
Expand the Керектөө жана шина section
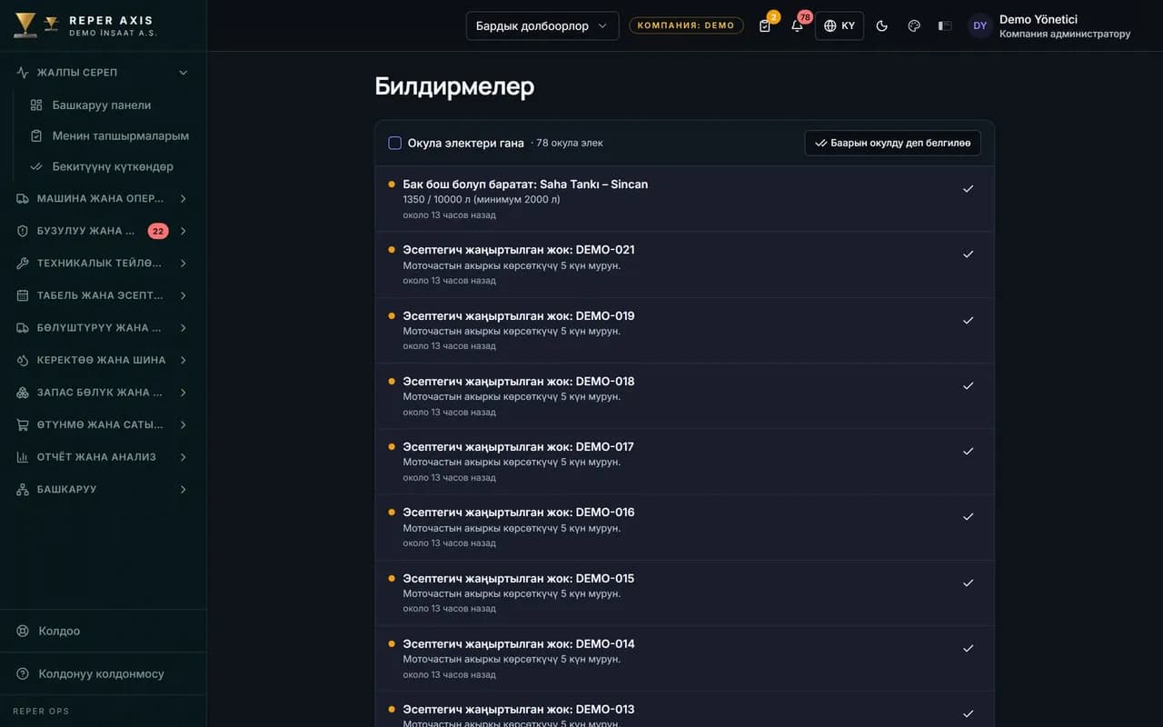(x=103, y=360)
